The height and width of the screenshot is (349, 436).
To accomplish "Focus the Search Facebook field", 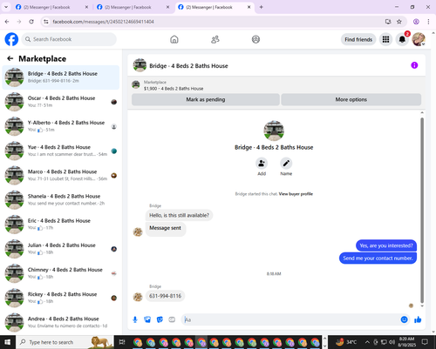I will click(69, 39).
